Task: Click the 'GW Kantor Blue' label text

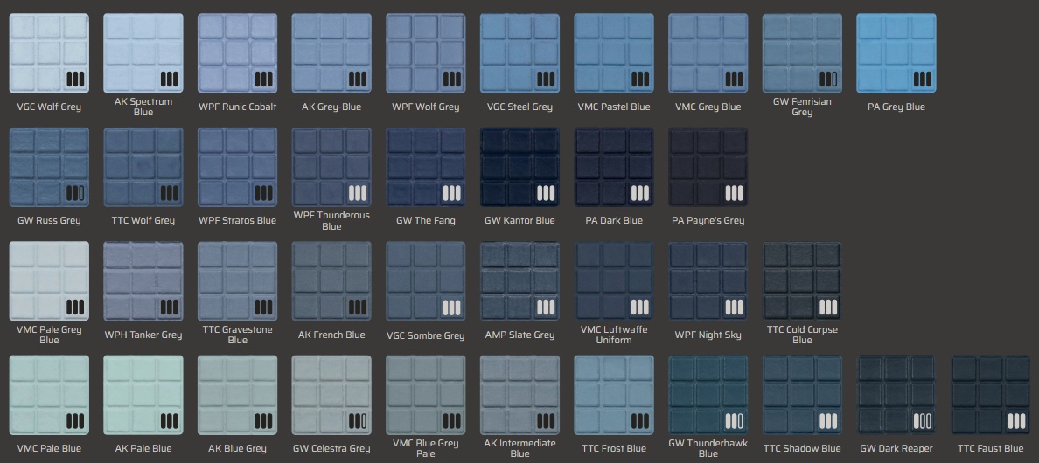Action: click(519, 220)
